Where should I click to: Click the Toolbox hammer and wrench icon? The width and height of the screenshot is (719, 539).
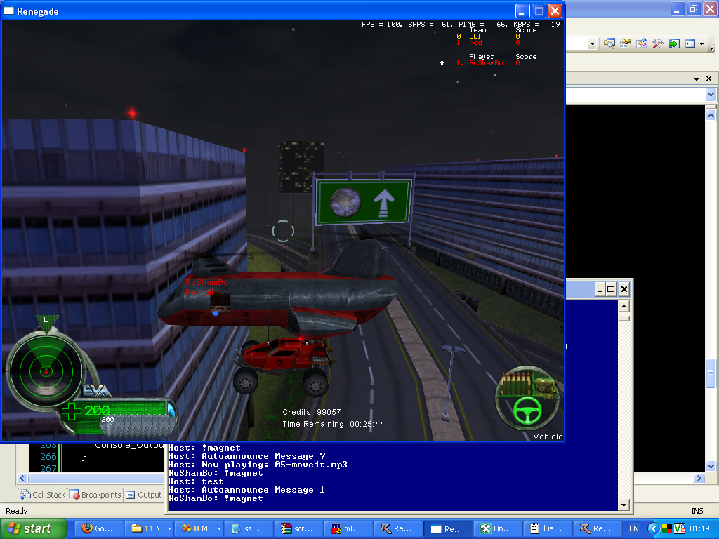(x=658, y=44)
